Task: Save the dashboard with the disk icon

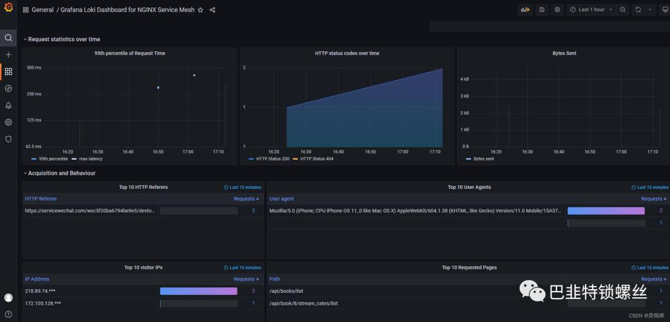Action: (x=542, y=10)
